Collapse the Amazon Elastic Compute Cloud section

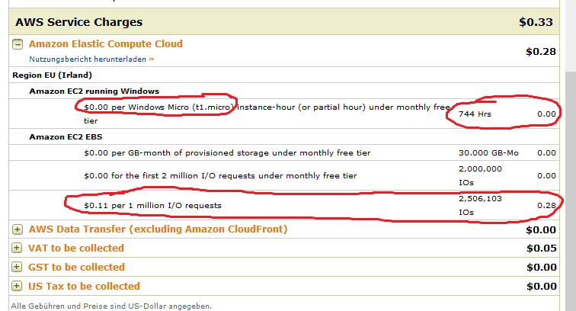click(18, 44)
